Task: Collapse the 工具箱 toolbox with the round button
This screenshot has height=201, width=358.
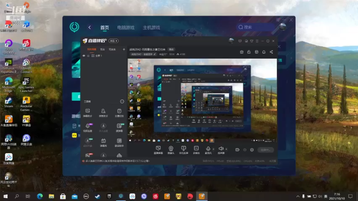Action: click(122, 101)
